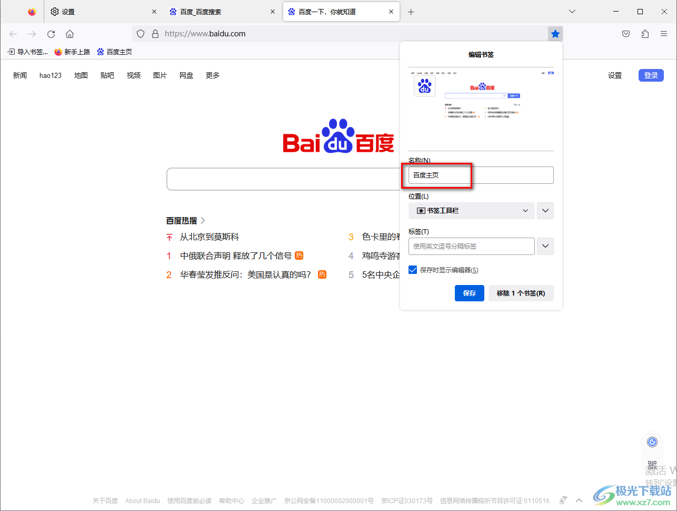Toggle the 保存时显示编辑器 checkbox

point(413,270)
